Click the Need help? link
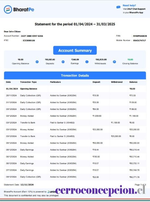 [129, 5]
